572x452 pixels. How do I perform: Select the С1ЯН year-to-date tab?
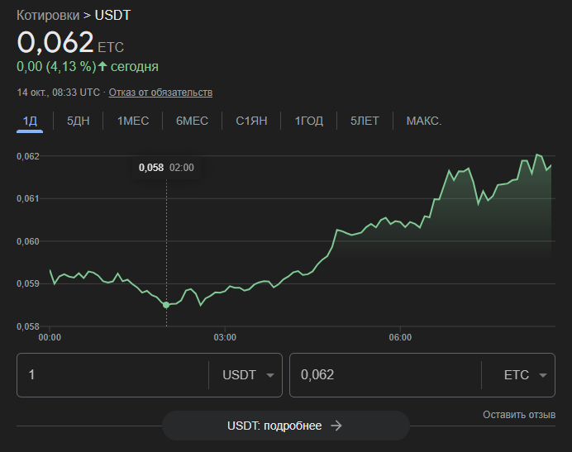(x=251, y=121)
